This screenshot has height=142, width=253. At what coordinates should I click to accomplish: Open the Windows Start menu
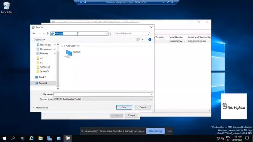4,138
